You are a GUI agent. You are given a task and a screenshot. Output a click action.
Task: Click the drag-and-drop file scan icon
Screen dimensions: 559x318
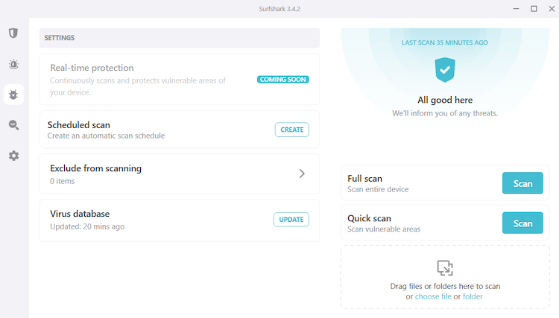445,267
